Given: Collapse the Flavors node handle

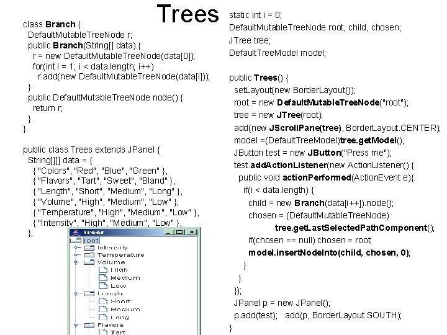Looking at the screenshot, I should [76, 324].
